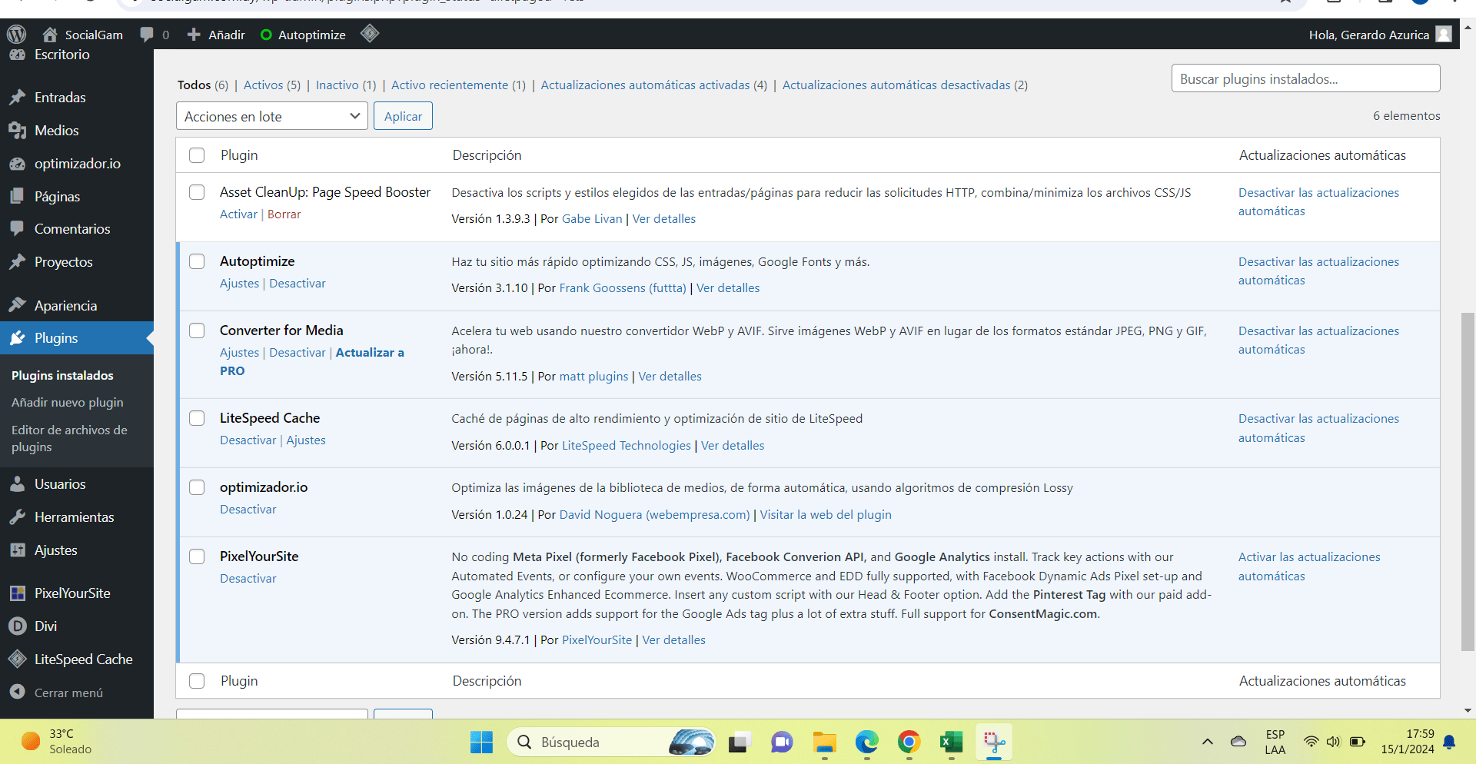This screenshot has height=764, width=1476.
Task: Show hidden system tray icons chevron
Action: [x=1208, y=742]
